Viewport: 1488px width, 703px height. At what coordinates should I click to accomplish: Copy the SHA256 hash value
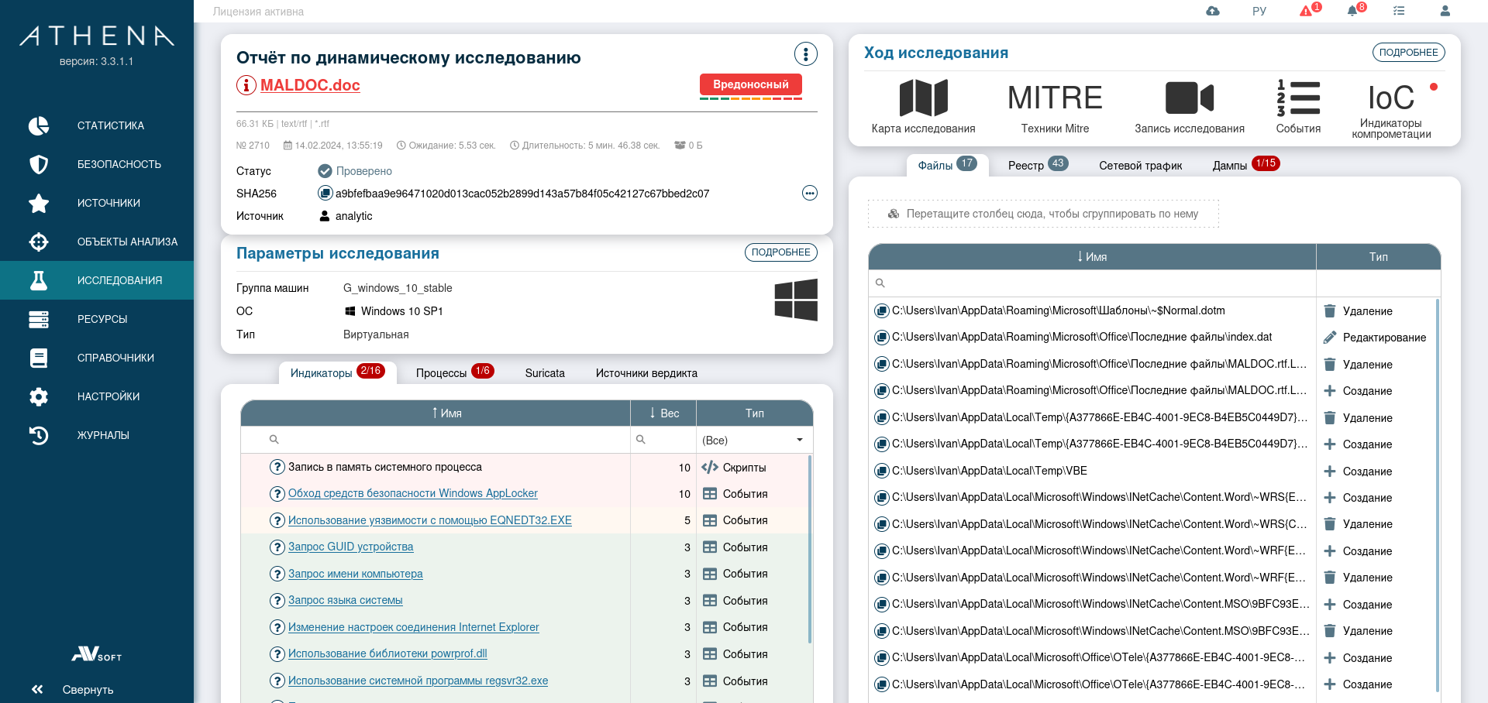[325, 194]
